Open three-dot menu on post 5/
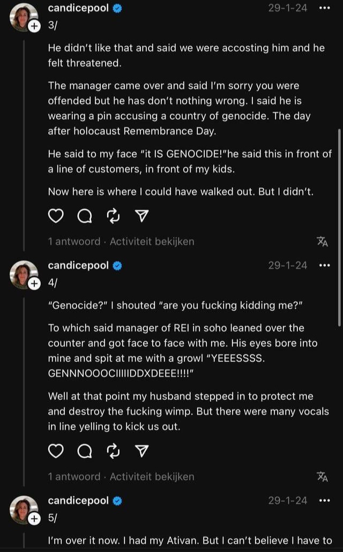 click(x=324, y=501)
